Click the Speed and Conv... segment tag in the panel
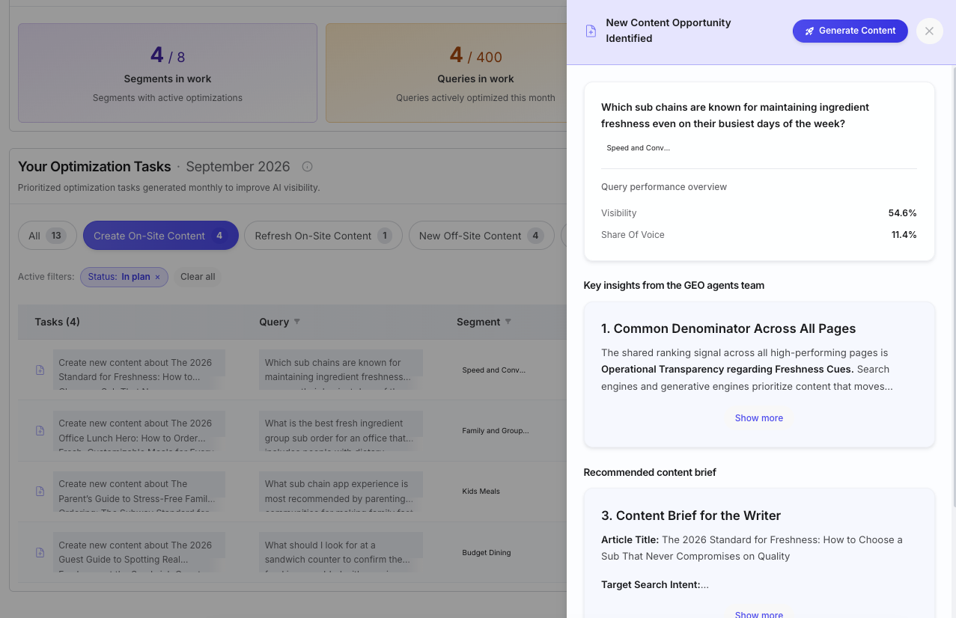 [639, 148]
